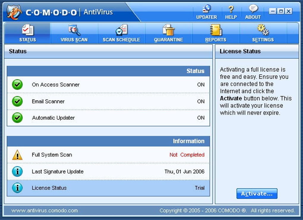Open the About speech bubble icon
This screenshot has height=220, width=303.
coord(253,9)
